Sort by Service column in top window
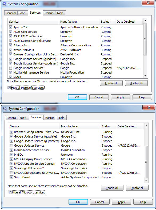The width and height of the screenshot is (156, 210). [33, 22]
